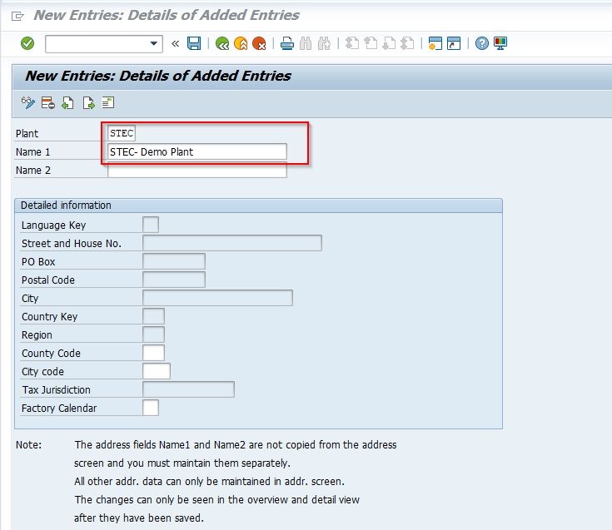
Task: Click the Address list icon in application toolbar
Action: [x=107, y=103]
